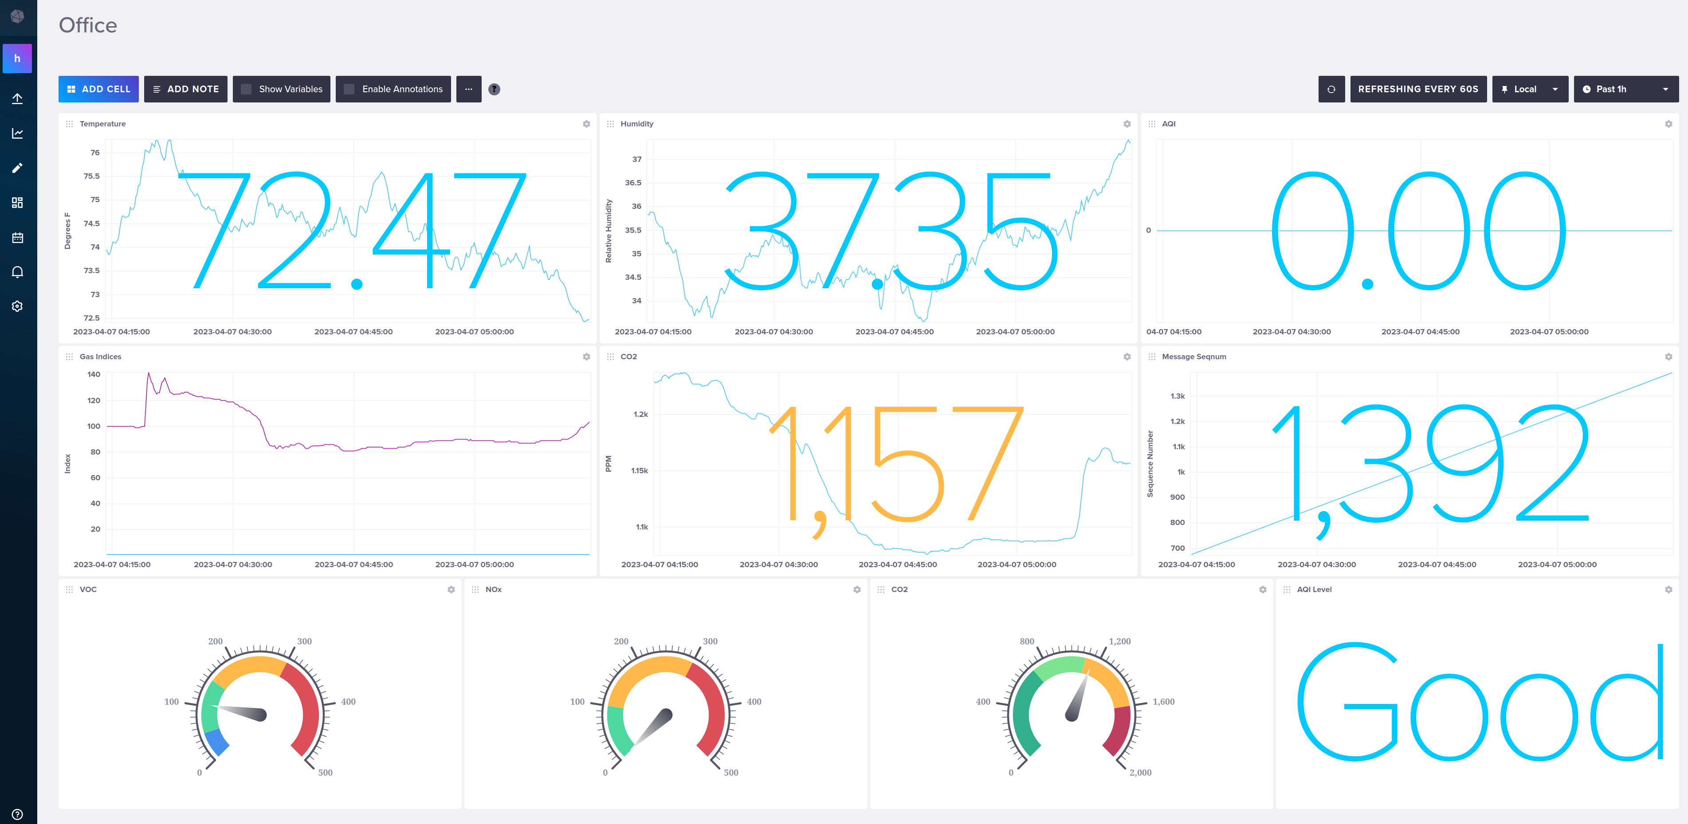Image resolution: width=1688 pixels, height=824 pixels.
Task: Open Dashboards icon in sidebar
Action: click(x=18, y=202)
